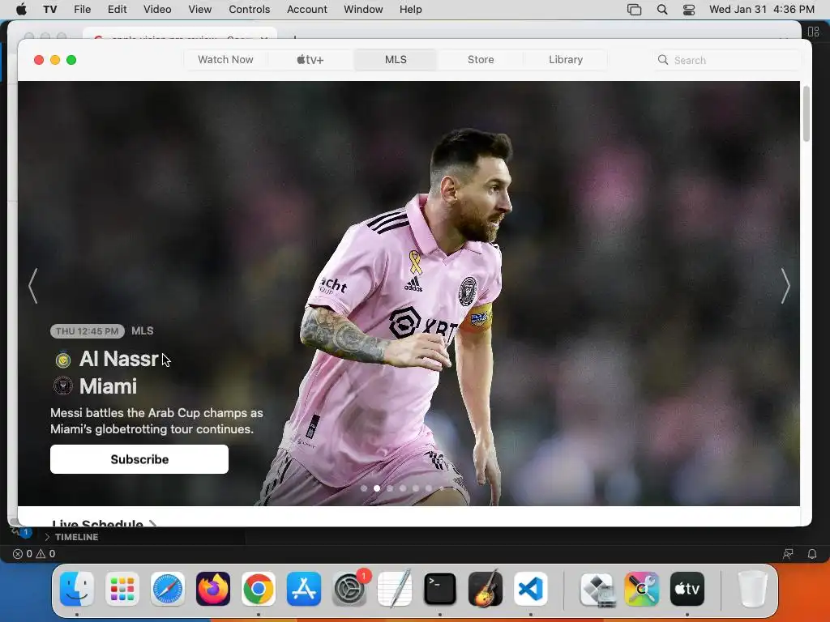
Task: Click the THU 12:45 PM time badge
Action: 88,331
